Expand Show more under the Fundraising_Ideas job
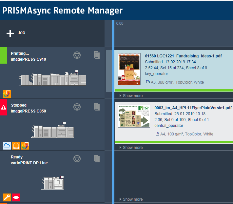The width and height of the screenshot is (233, 204). [x=131, y=96]
